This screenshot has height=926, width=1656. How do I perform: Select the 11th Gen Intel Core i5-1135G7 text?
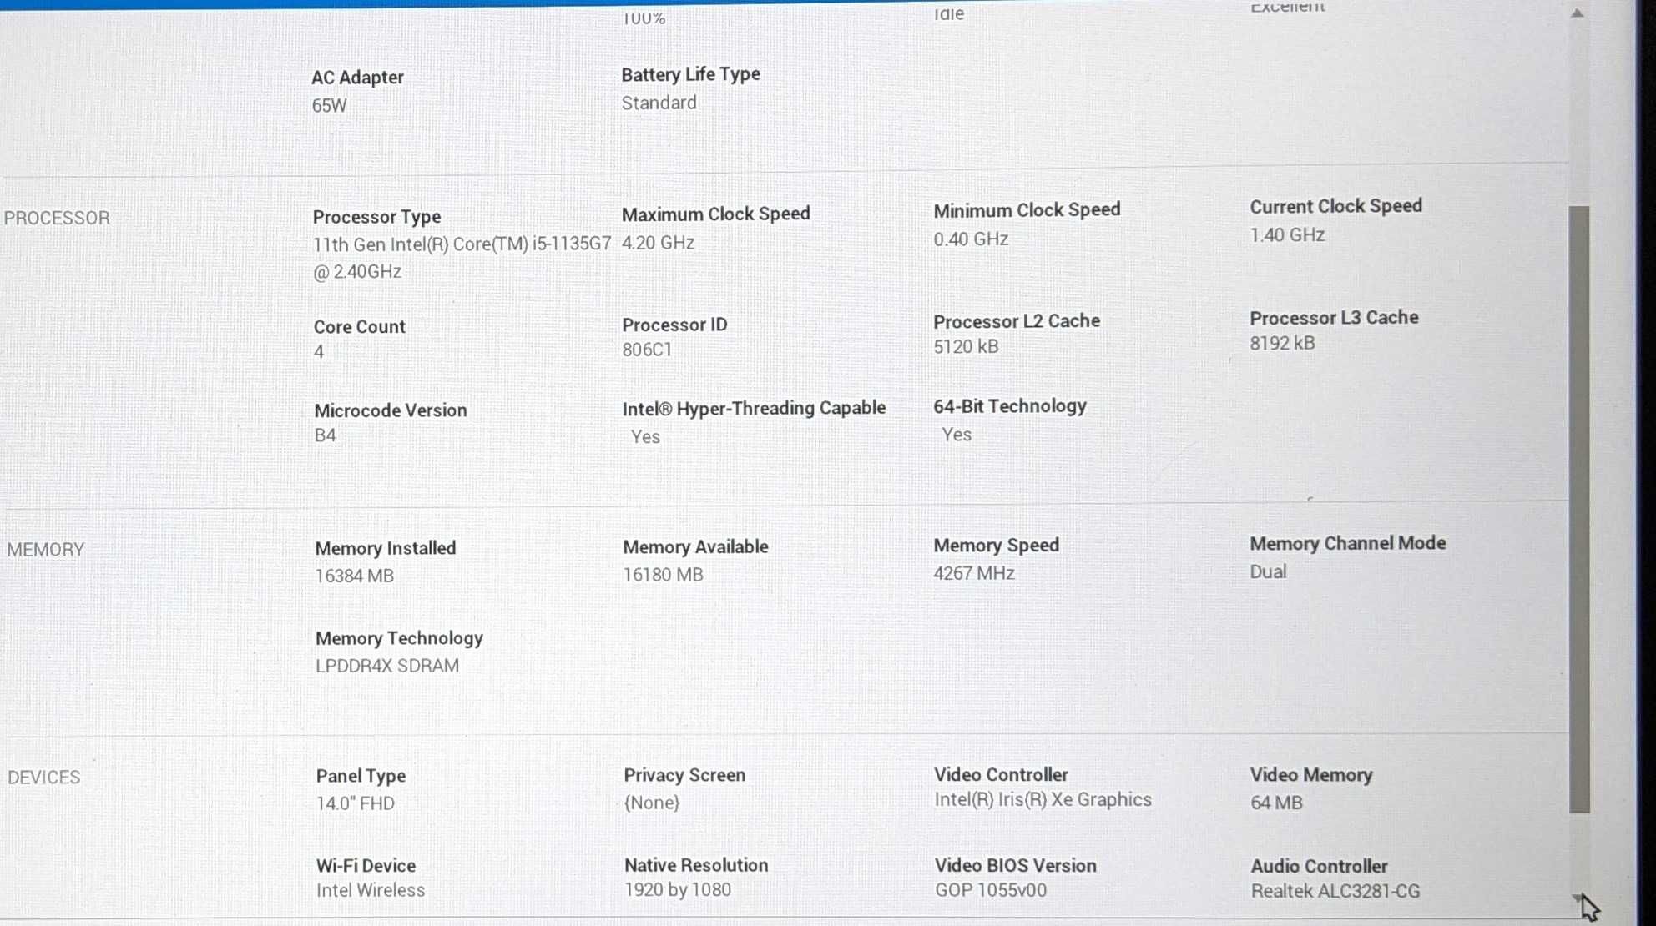tap(462, 258)
